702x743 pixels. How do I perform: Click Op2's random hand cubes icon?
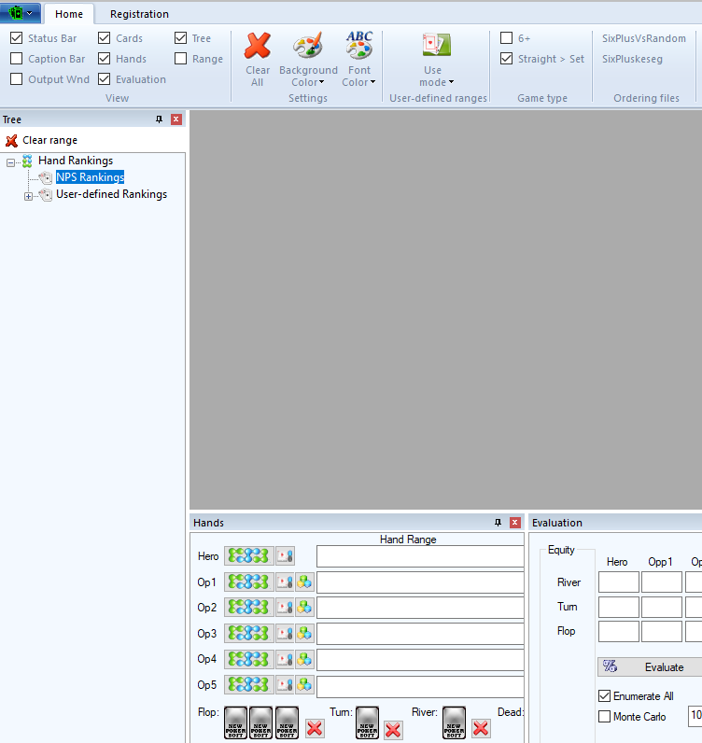304,608
